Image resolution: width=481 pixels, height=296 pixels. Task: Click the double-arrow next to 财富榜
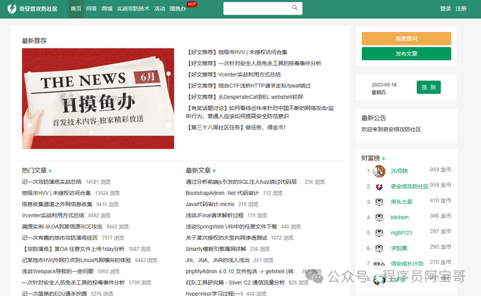coord(383,159)
